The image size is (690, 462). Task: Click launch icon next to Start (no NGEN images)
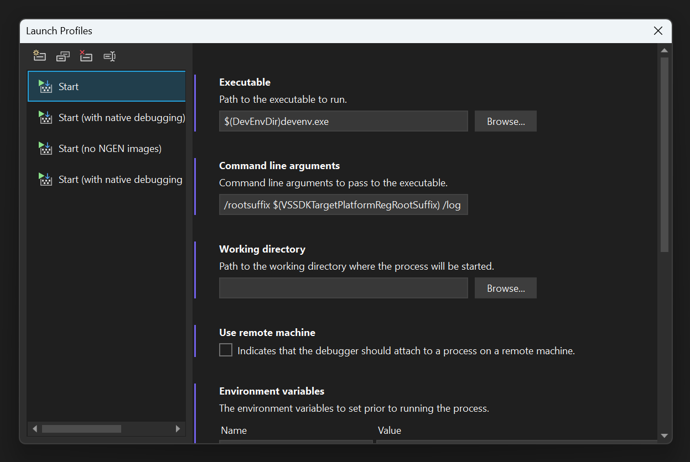pos(45,148)
